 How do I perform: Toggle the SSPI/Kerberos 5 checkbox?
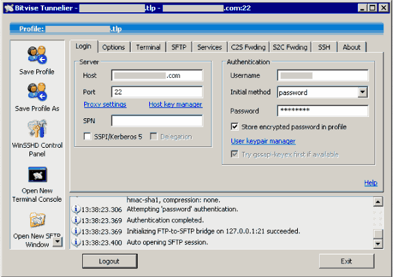tap(87, 137)
